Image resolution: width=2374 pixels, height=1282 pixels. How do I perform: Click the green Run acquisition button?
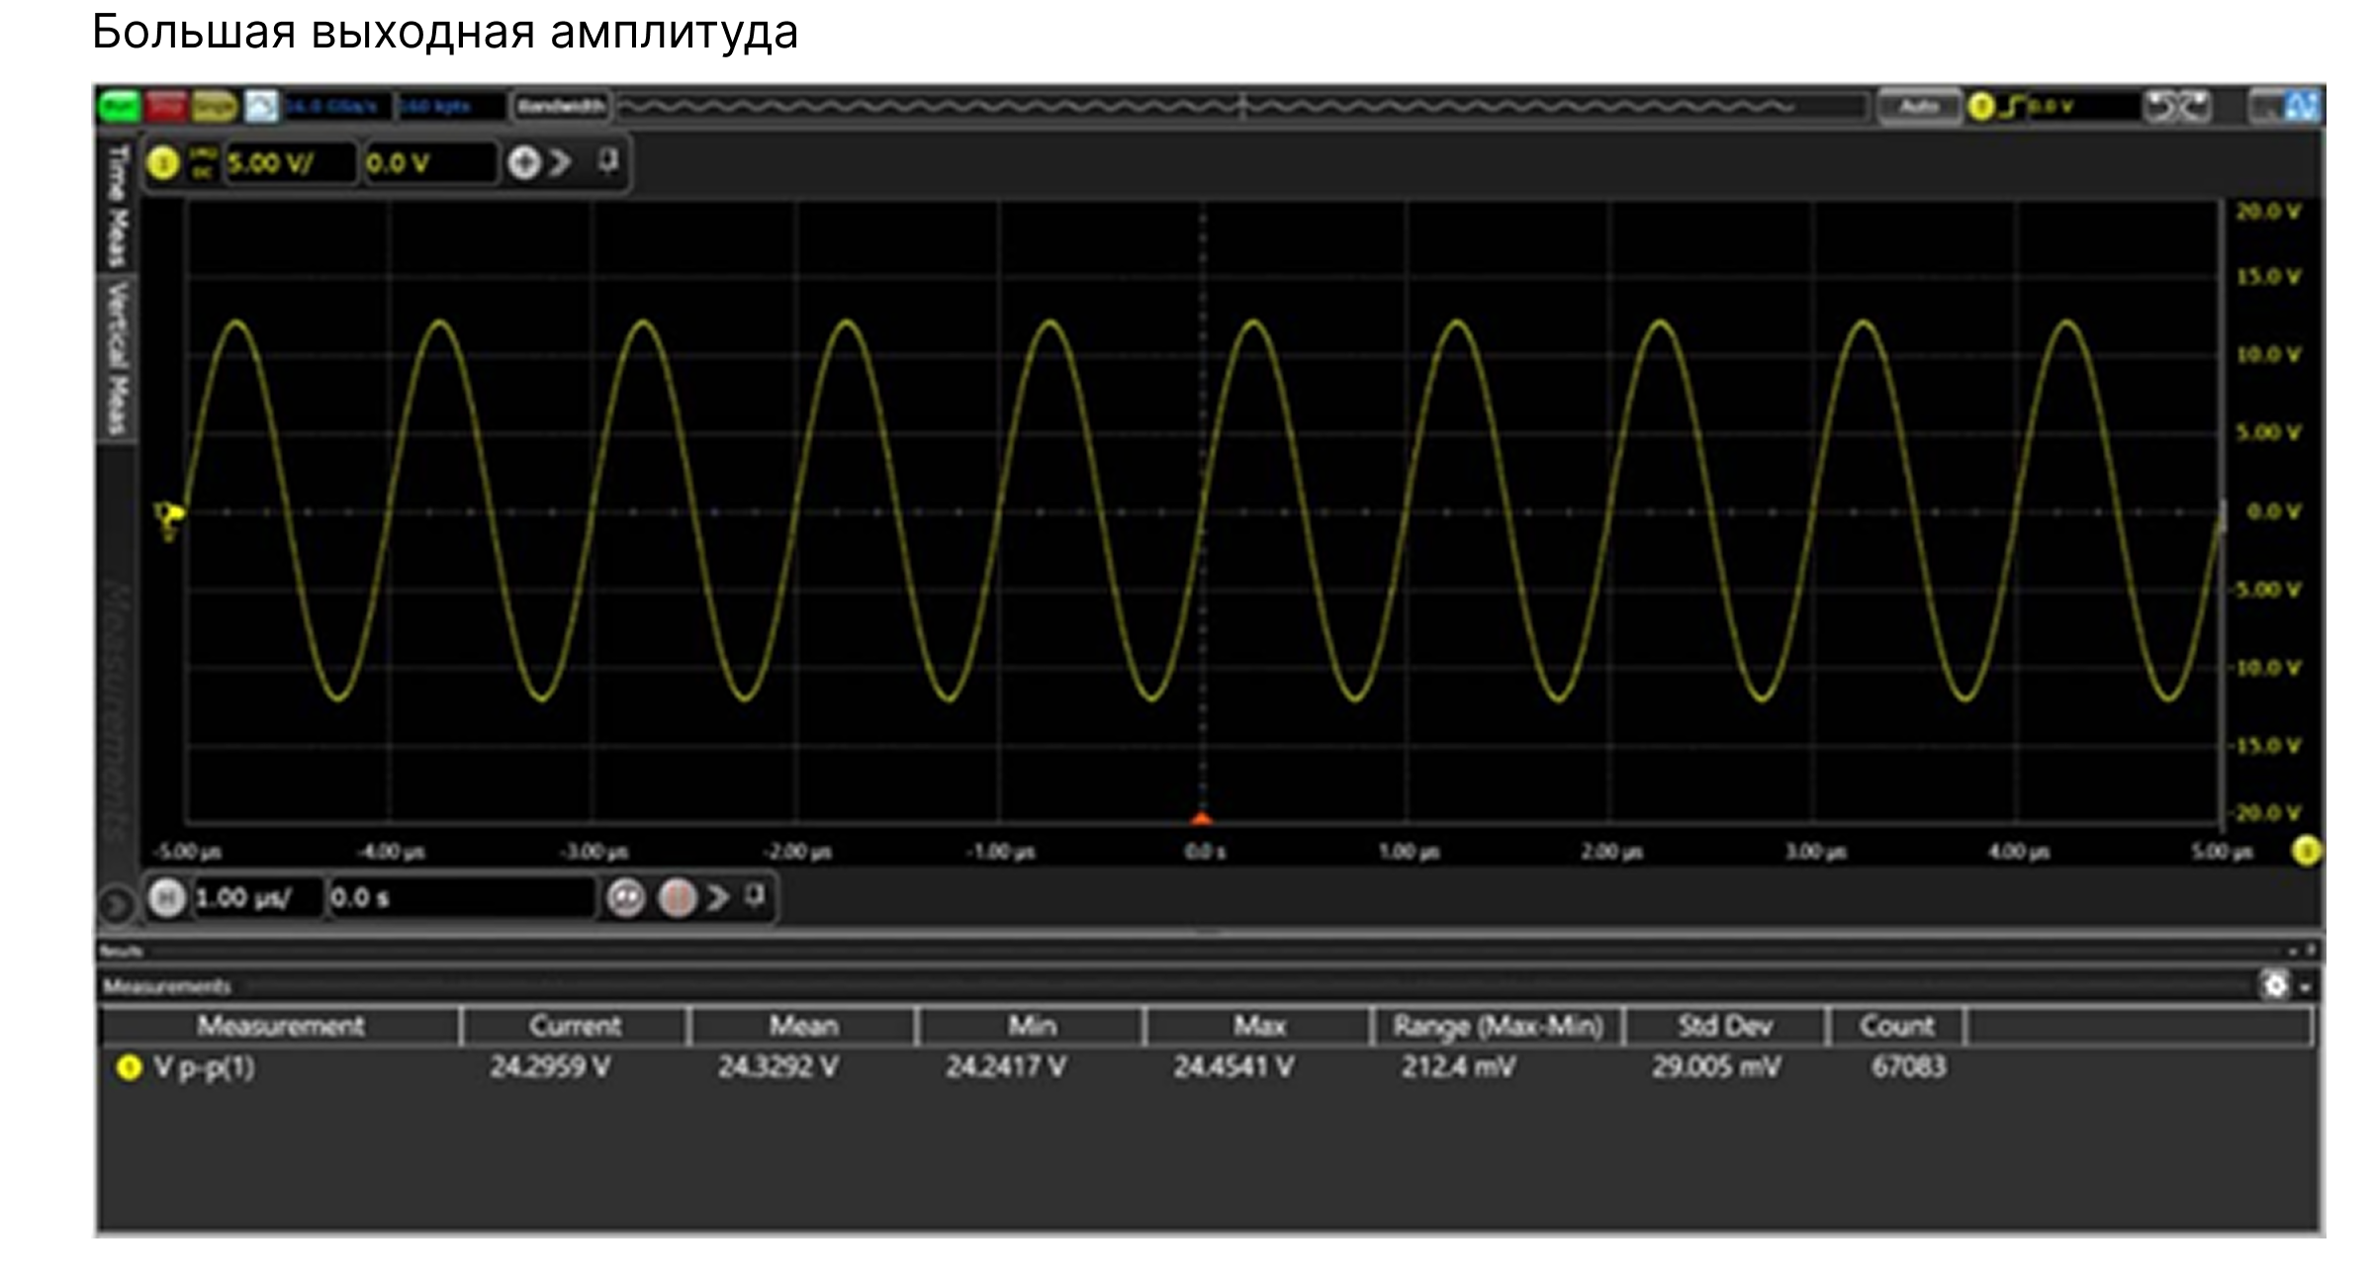pyautogui.click(x=120, y=106)
